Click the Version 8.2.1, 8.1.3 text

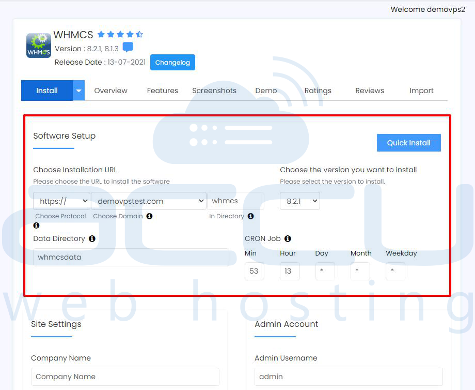click(87, 49)
